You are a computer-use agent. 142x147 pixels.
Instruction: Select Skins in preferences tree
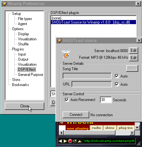tap(16, 80)
